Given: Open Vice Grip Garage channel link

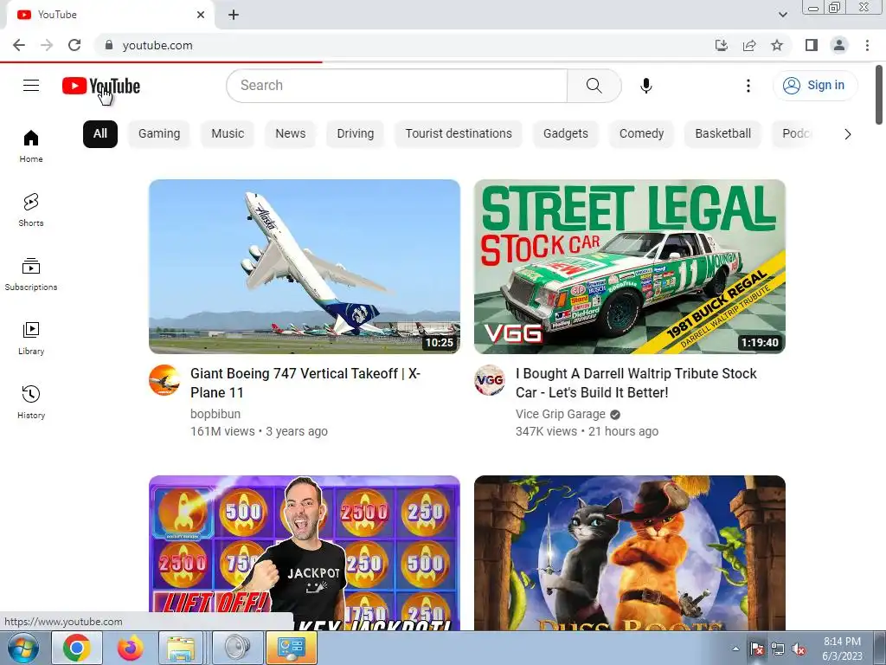Looking at the screenshot, I should [560, 414].
